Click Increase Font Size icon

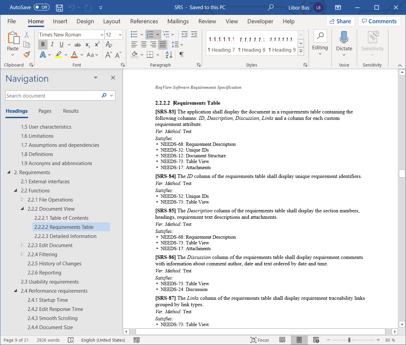[x=108, y=55]
